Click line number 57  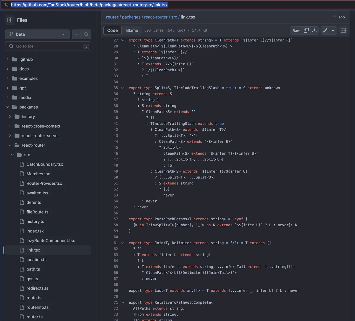116,219
